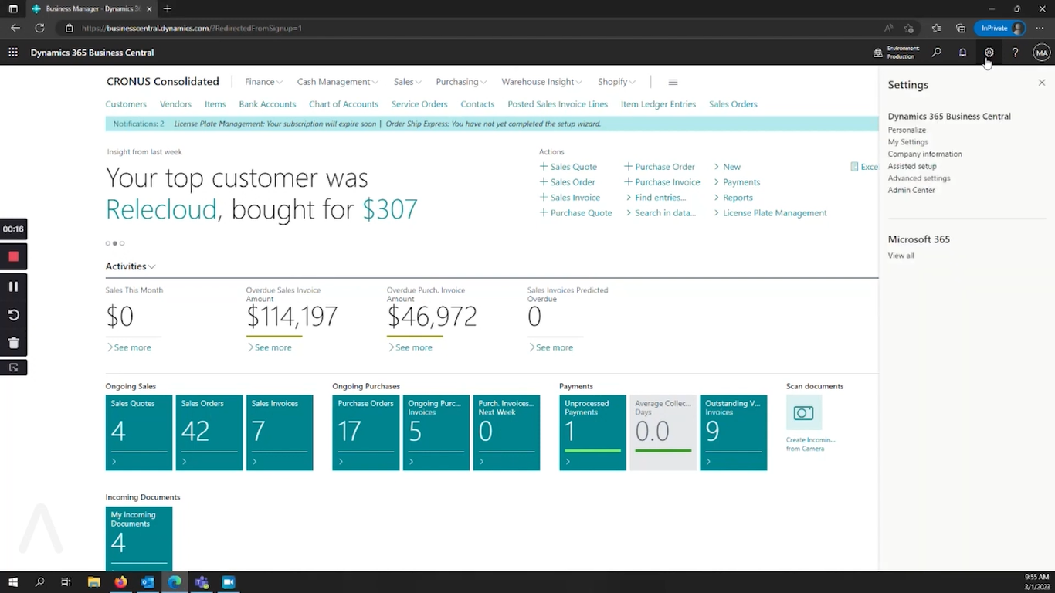This screenshot has width=1055, height=593.
Task: Click the Settings gear icon
Action: click(x=989, y=53)
